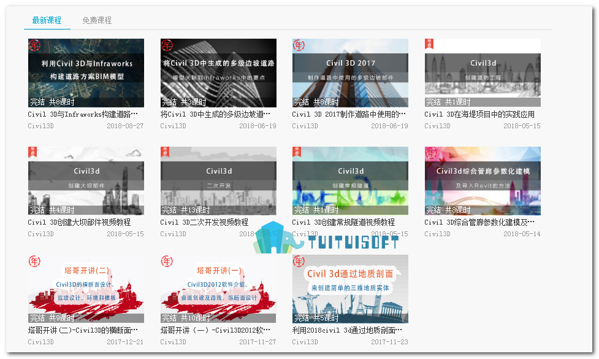Click Civil3D author under the 塔哥开讲 (二) course
Screen dimensions: 599x359
(x=41, y=342)
